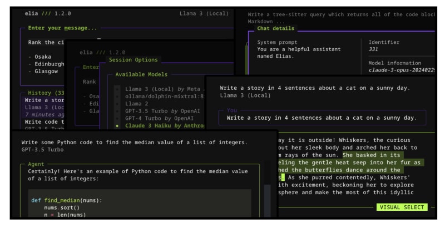Pick the GPT-4 Turbo model bullet
This screenshot has width=445, height=228.
tap(116, 118)
